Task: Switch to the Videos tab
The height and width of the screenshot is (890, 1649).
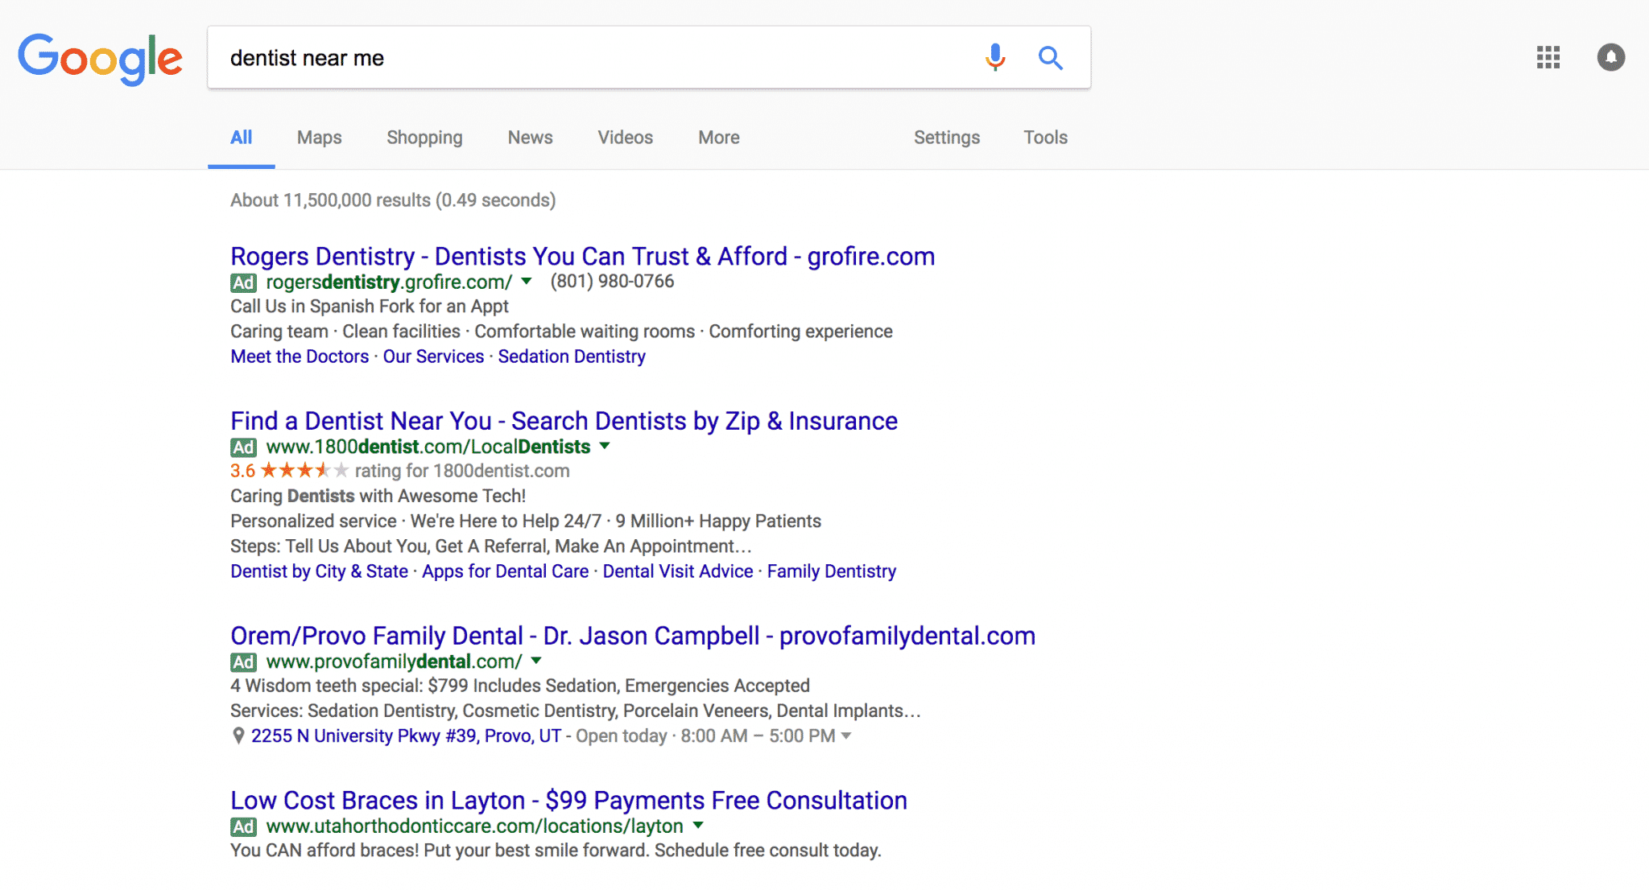Action: tap(625, 138)
